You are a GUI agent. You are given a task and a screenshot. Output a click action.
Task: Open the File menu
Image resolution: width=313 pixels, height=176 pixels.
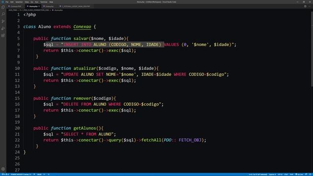[x=7, y=2]
